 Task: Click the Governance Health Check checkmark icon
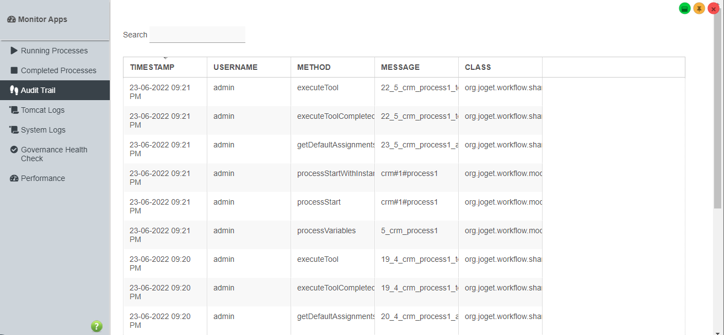(x=14, y=150)
